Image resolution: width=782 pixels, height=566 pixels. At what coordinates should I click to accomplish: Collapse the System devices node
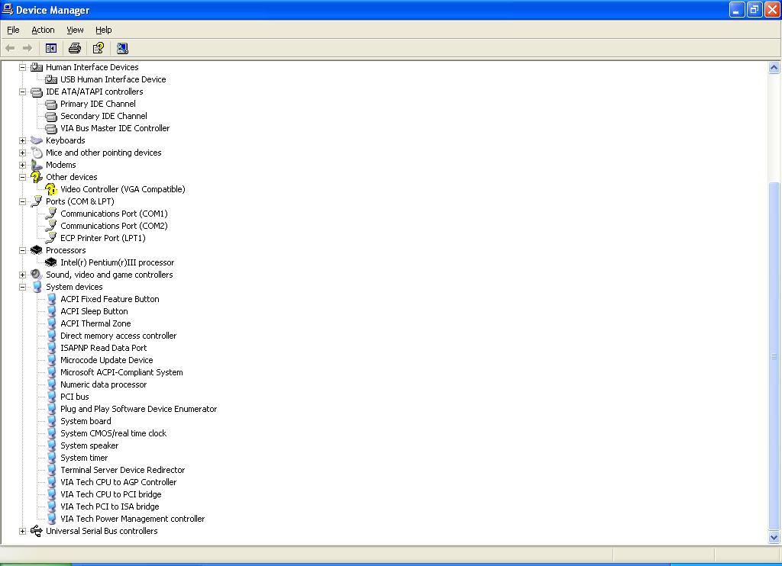coord(22,287)
